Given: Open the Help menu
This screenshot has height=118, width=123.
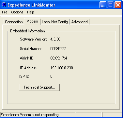Looking at the screenshot, I should click(x=31, y=12).
